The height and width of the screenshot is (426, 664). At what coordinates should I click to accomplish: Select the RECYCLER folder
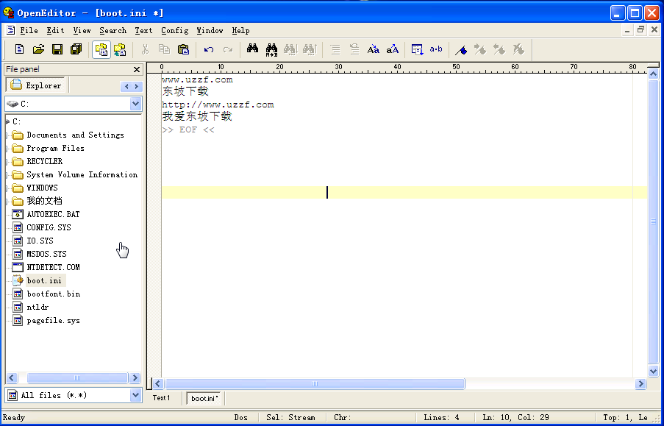coord(44,162)
